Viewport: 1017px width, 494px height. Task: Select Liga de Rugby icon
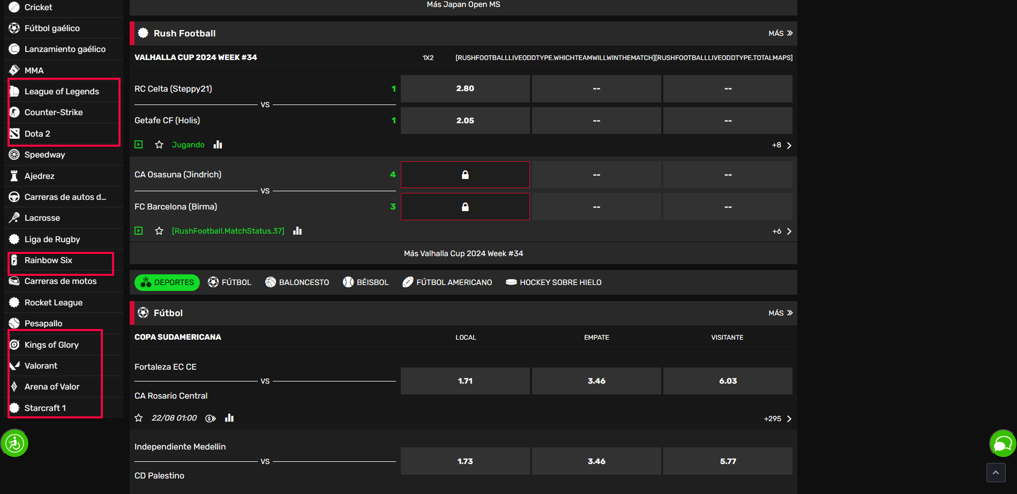pos(14,239)
